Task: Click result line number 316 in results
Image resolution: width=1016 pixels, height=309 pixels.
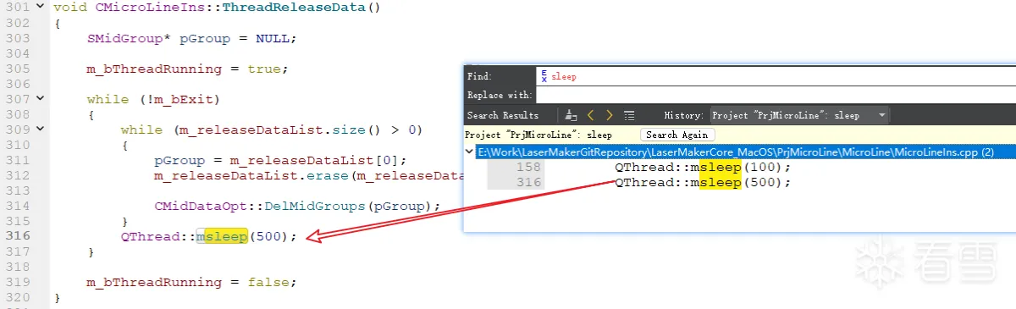Action: click(528, 182)
